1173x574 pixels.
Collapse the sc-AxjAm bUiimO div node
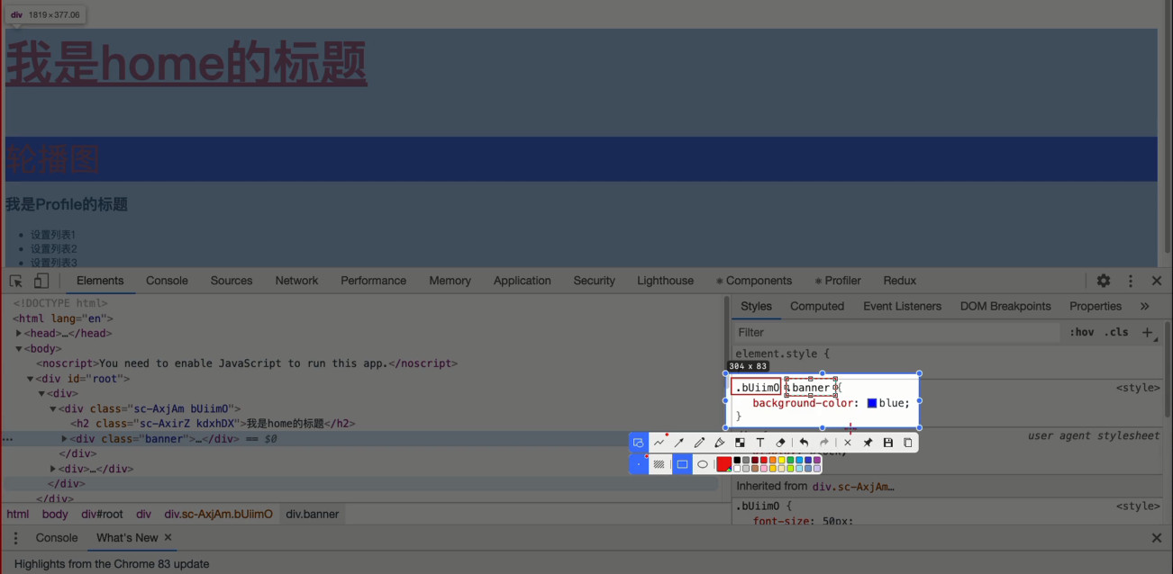(53, 409)
